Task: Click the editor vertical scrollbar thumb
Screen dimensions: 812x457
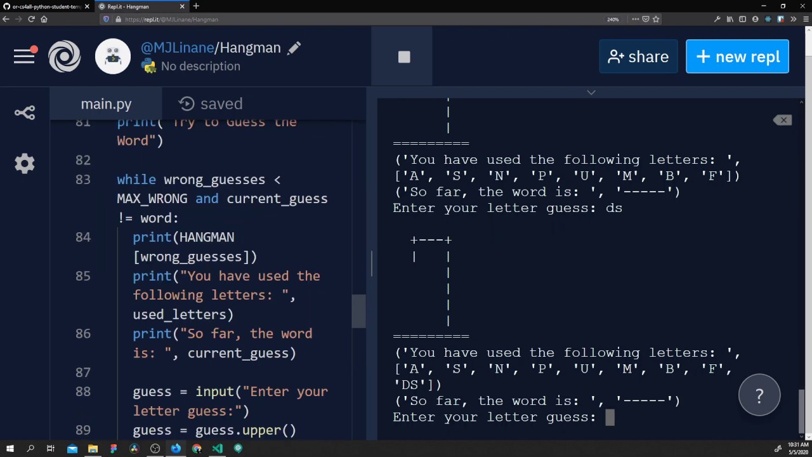Action: [x=358, y=311]
